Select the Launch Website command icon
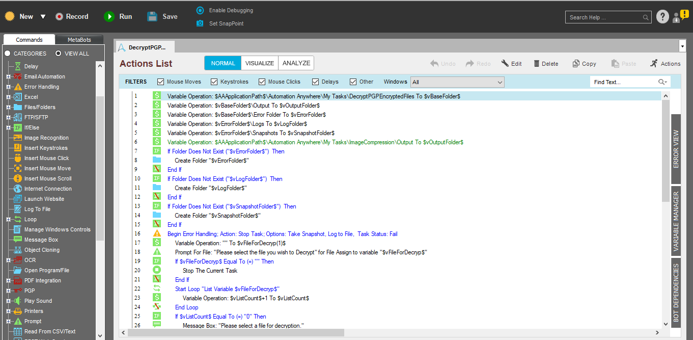Viewport: 693px width, 340px height. 18,199
